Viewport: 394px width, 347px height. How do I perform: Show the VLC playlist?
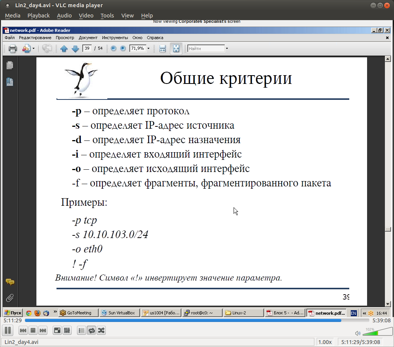tap(81, 331)
